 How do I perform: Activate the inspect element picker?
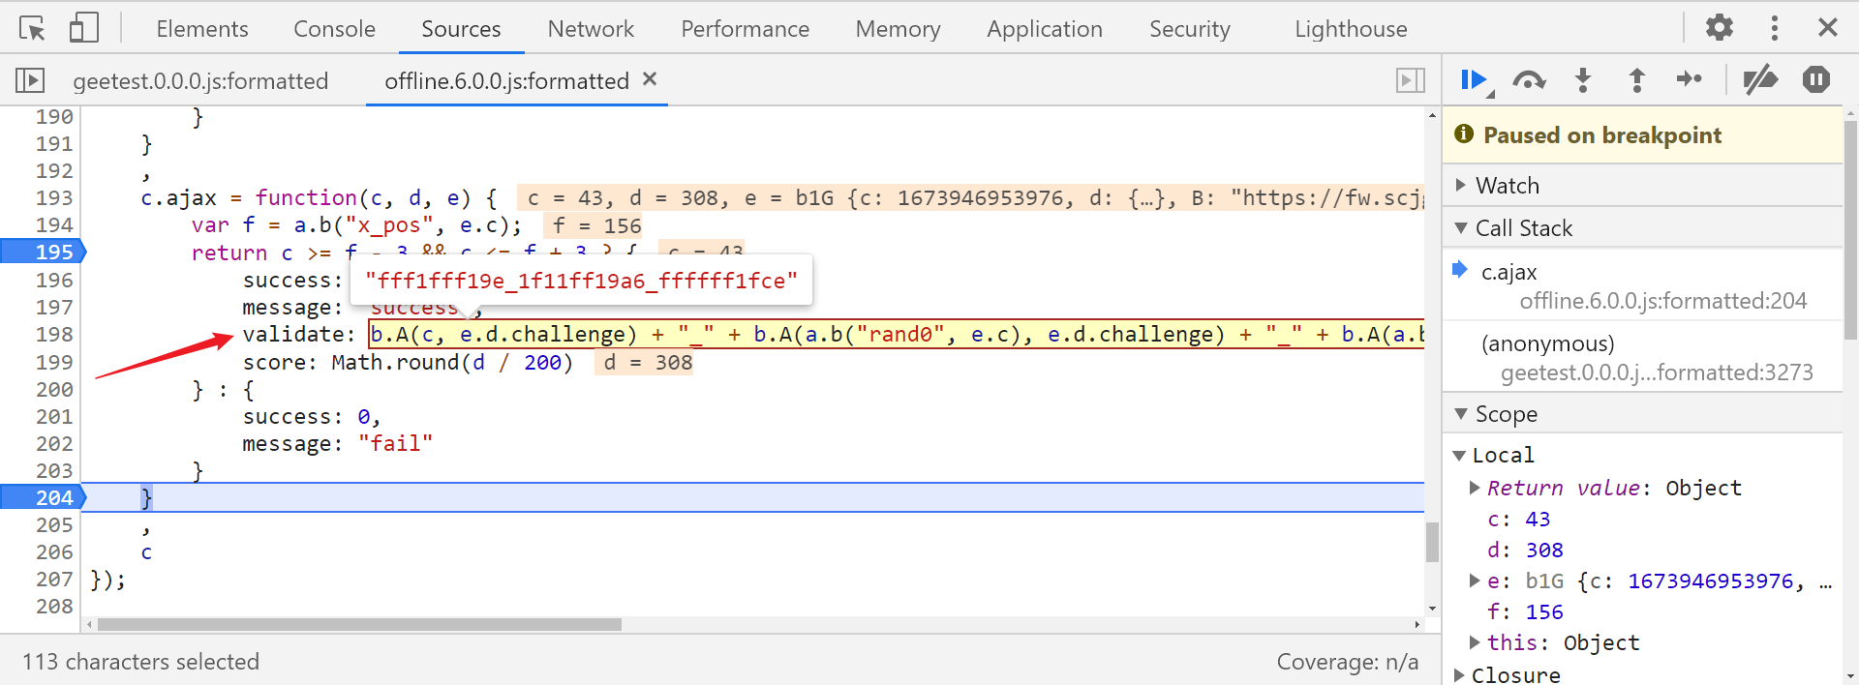[32, 29]
